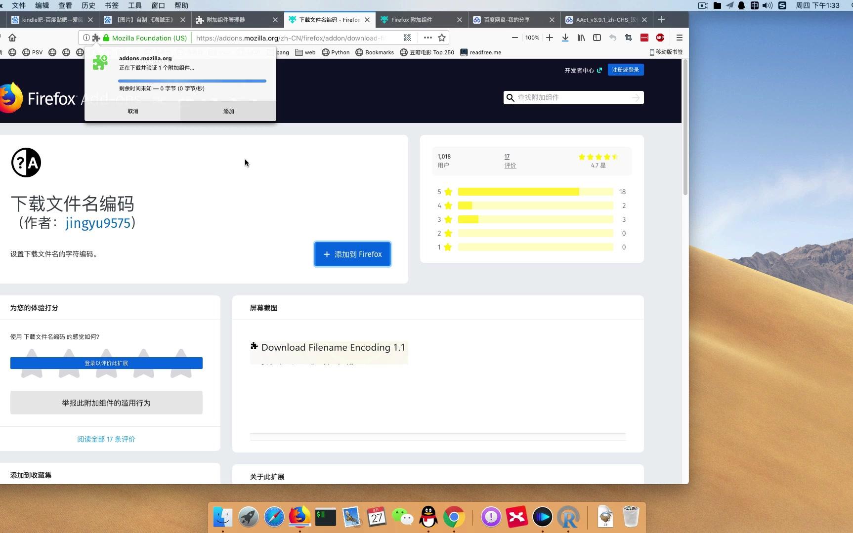Bookmark this page with the star icon
853x533 pixels.
click(442, 38)
